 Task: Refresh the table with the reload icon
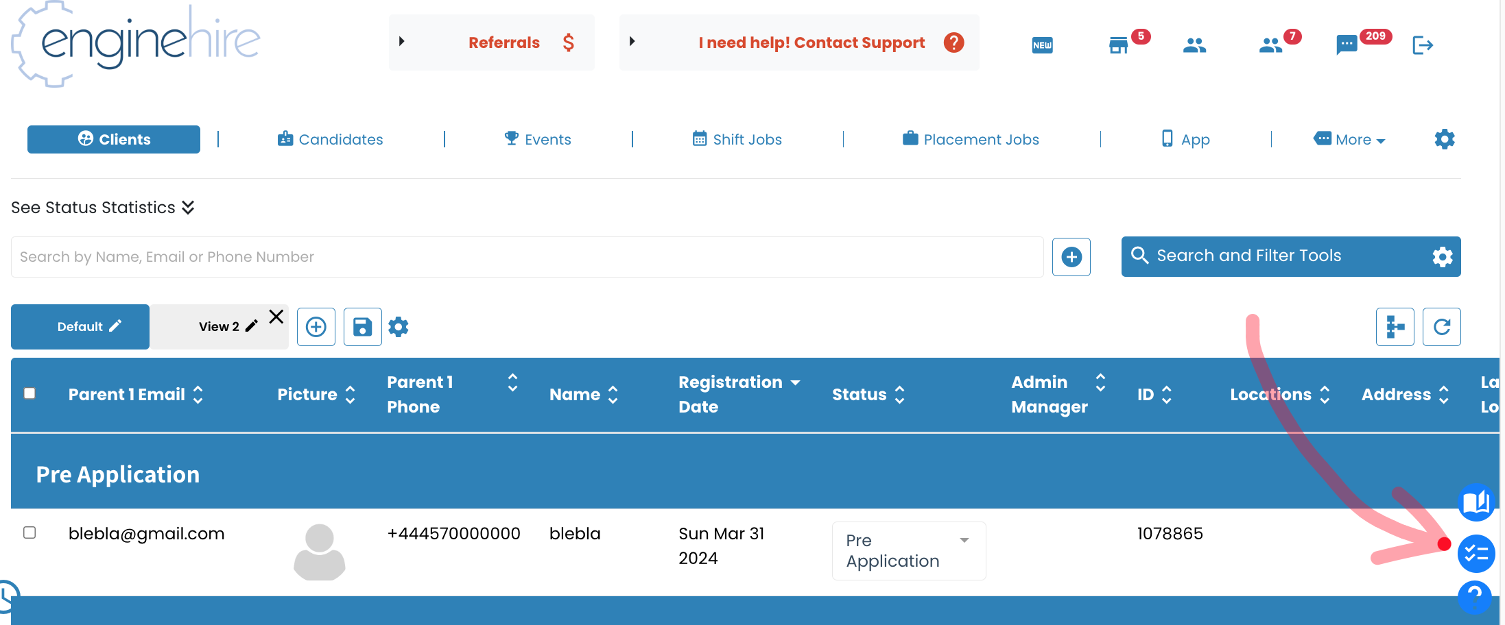(x=1441, y=326)
